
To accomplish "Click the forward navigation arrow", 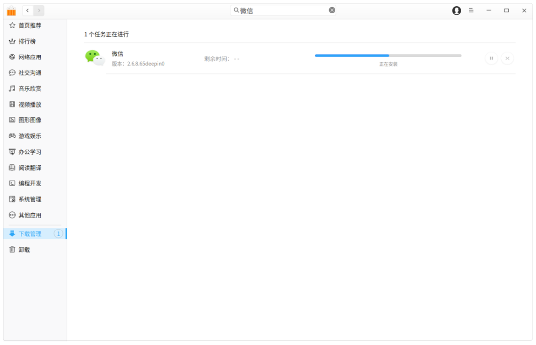I will coord(38,10).
